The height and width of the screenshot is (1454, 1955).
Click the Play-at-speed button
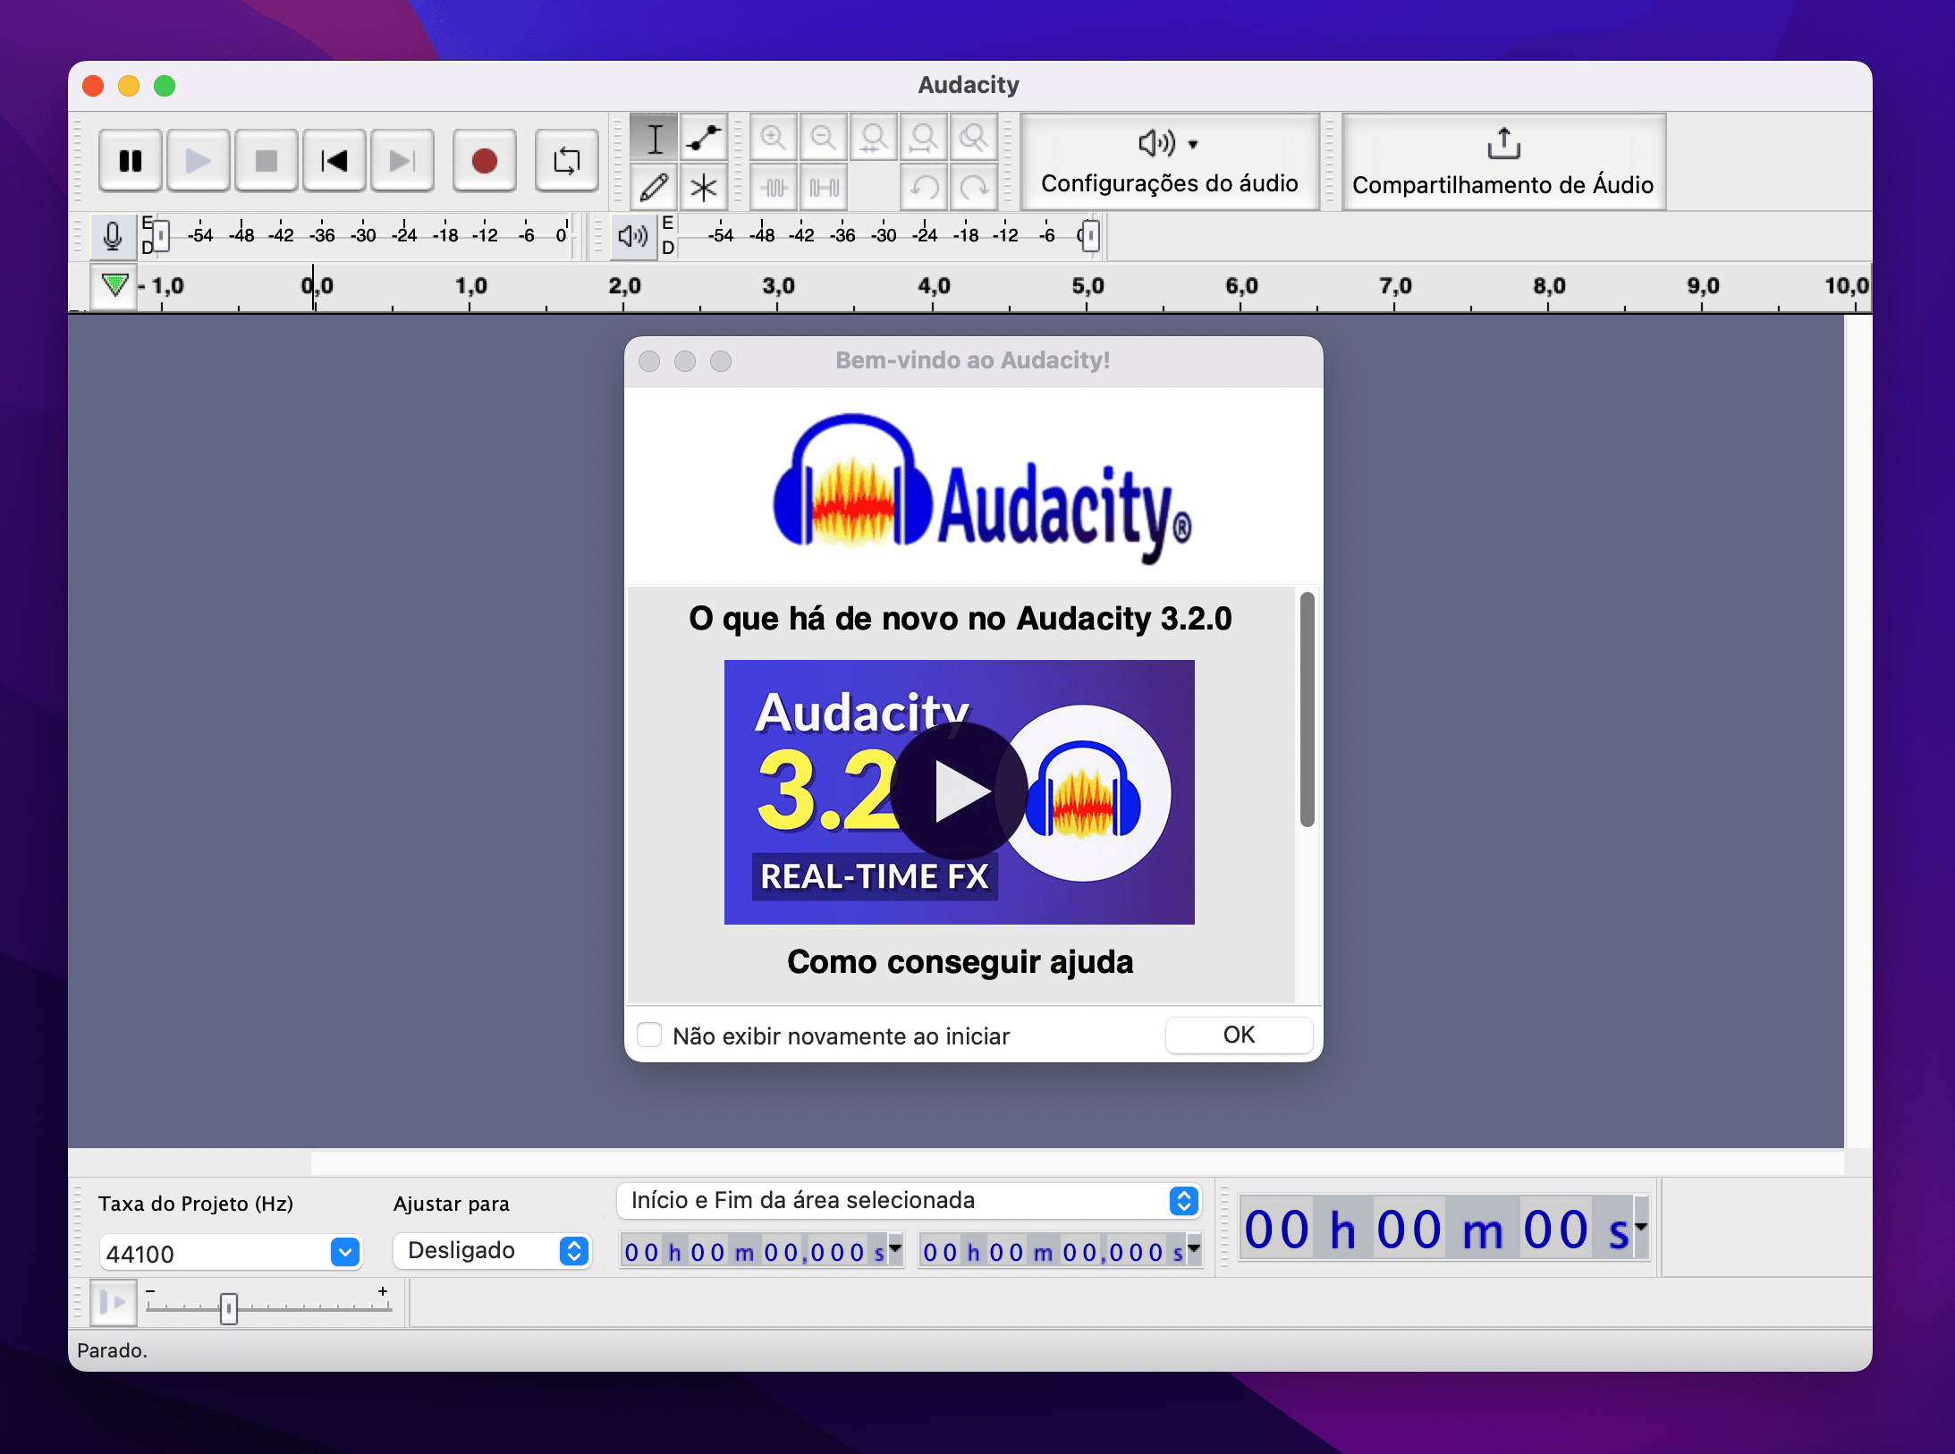pyautogui.click(x=114, y=1303)
